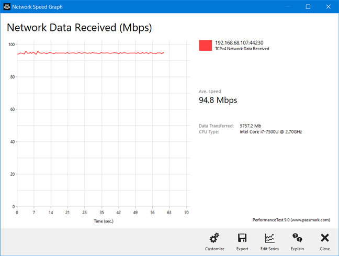
Task: Click the 7 x-axis tick label
Action: coord(34,213)
